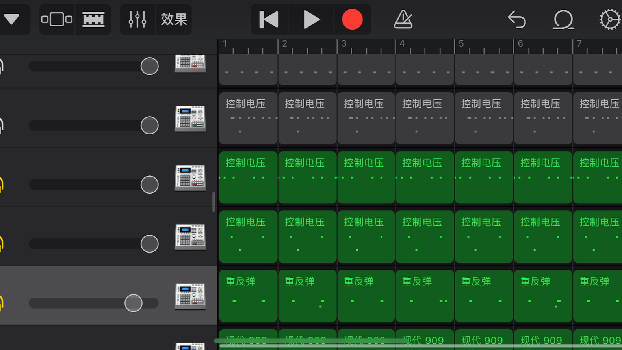Undo the last action
The width and height of the screenshot is (622, 350).
[517, 19]
